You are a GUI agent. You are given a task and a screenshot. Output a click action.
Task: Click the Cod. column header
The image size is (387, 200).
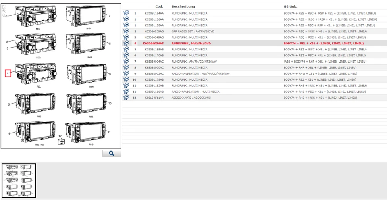click(x=159, y=6)
